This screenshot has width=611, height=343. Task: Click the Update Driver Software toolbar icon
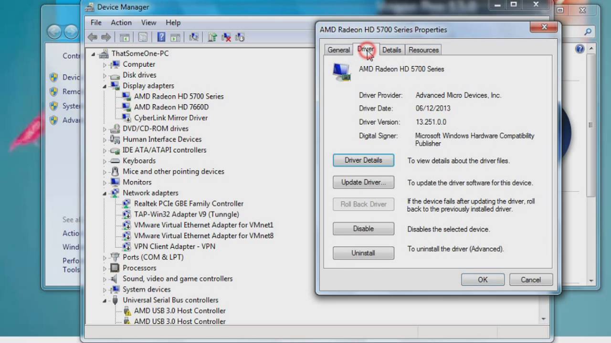pyautogui.click(x=213, y=37)
